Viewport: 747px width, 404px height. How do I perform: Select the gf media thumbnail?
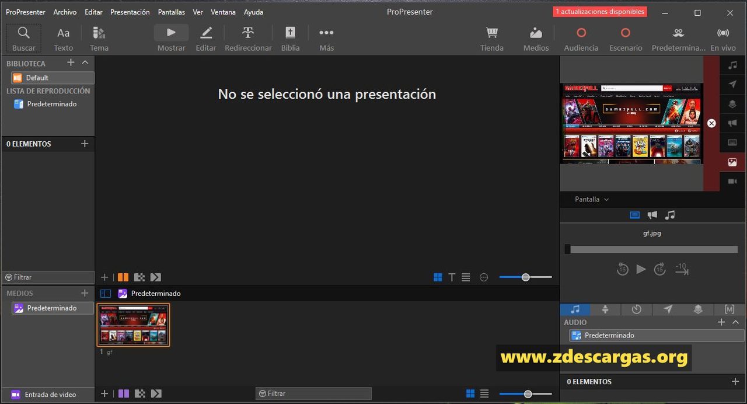click(x=134, y=325)
